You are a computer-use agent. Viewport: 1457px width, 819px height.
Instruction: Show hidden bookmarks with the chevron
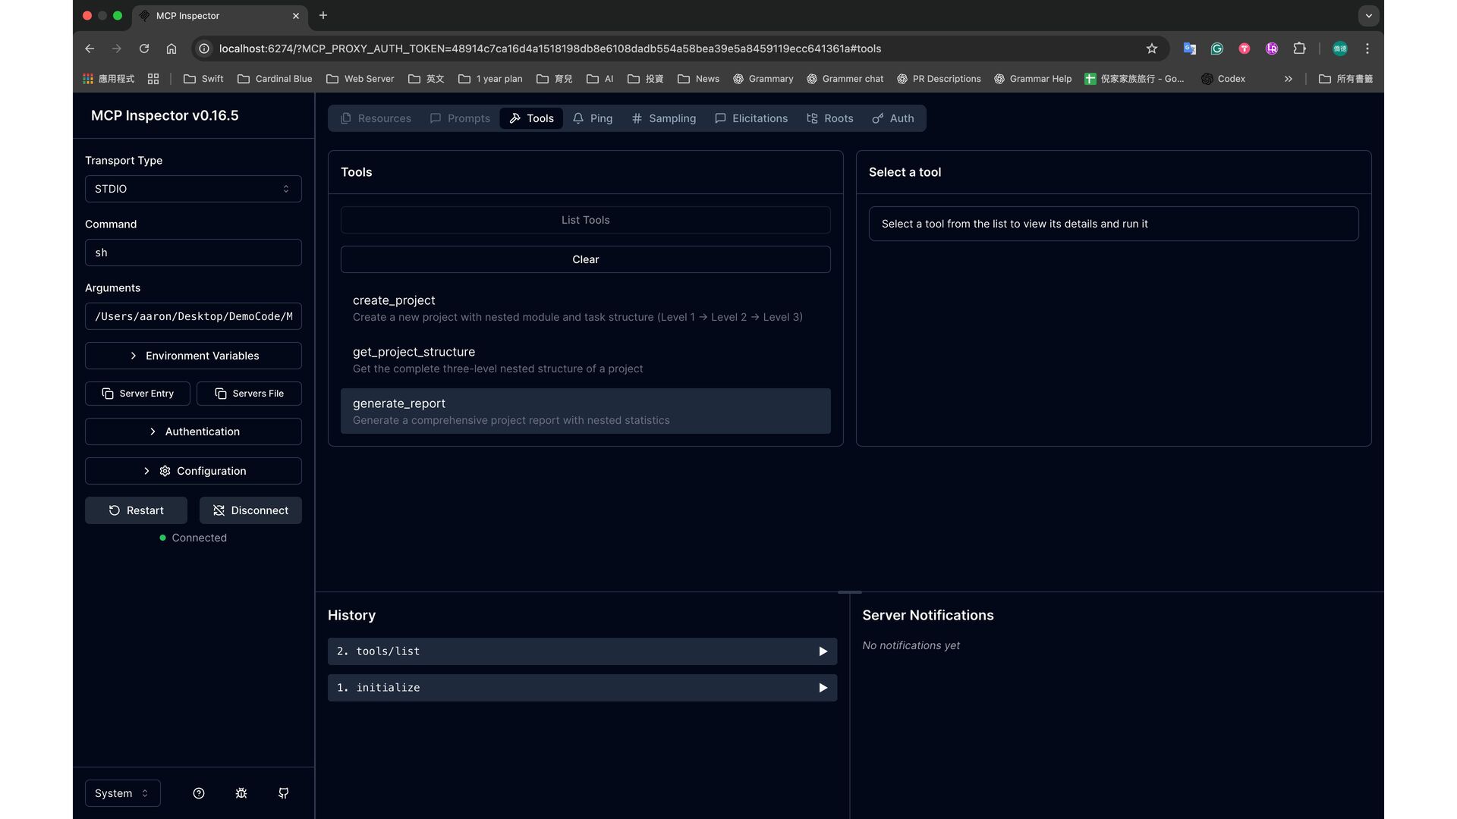point(1289,79)
